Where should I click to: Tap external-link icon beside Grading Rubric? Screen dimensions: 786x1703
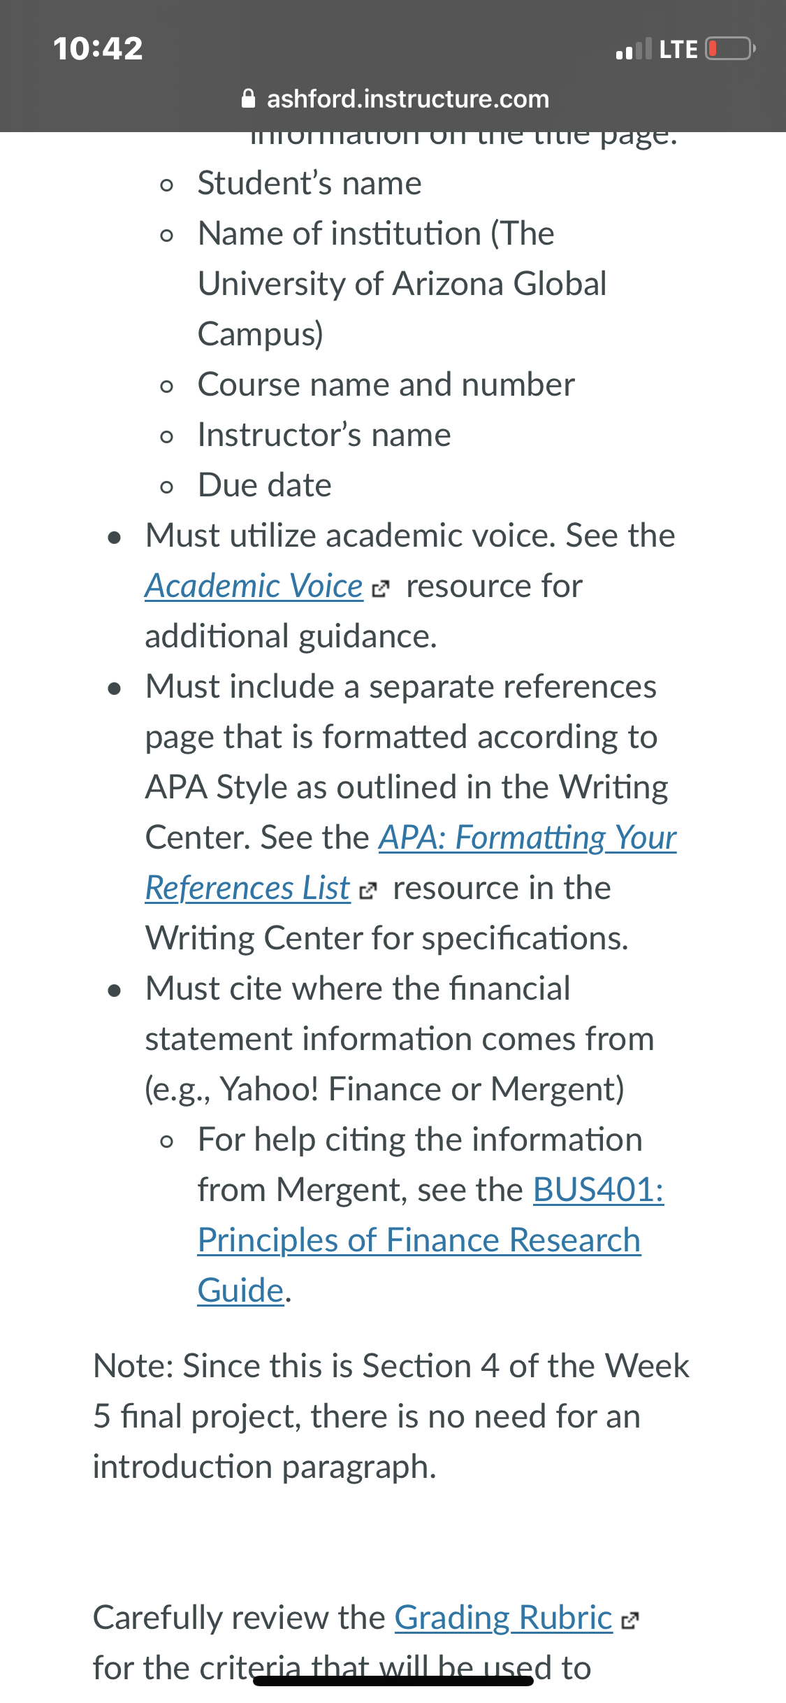point(629,1621)
